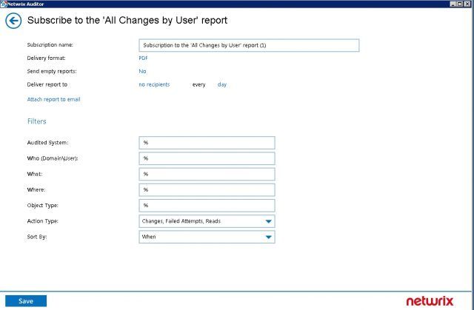Toggle Send empty reports 'No' link

tap(142, 71)
